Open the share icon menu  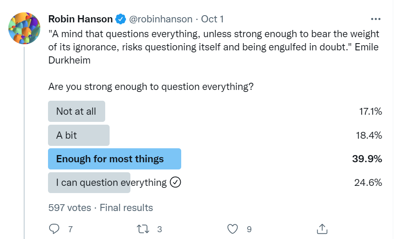coord(322,229)
